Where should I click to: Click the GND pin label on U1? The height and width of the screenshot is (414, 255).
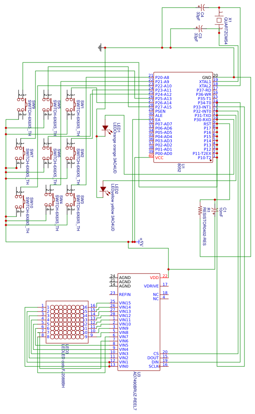[206, 78]
